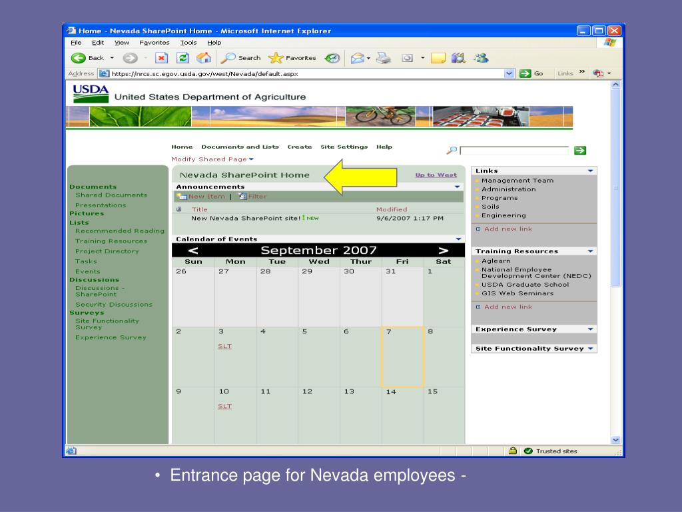The width and height of the screenshot is (682, 512).
Task: Expand Modify Shared Page menu
Action: [x=212, y=159]
